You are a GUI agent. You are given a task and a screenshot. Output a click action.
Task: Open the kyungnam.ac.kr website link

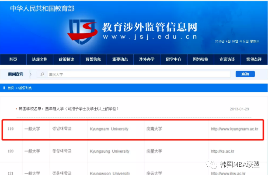(234, 129)
